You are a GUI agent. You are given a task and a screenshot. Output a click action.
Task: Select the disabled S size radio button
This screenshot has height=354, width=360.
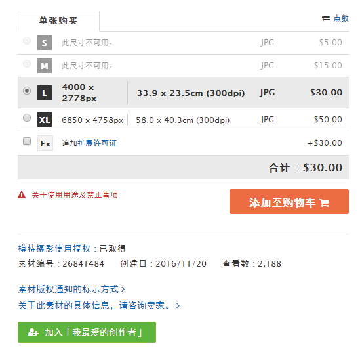27,41
